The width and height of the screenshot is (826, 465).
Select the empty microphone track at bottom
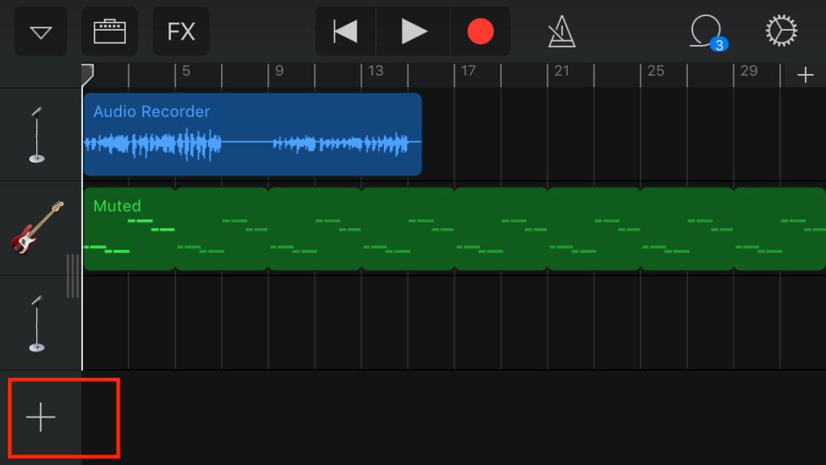pyautogui.click(x=37, y=323)
